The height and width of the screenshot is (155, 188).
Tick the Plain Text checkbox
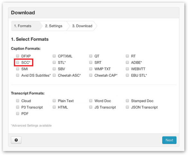tap(54, 101)
